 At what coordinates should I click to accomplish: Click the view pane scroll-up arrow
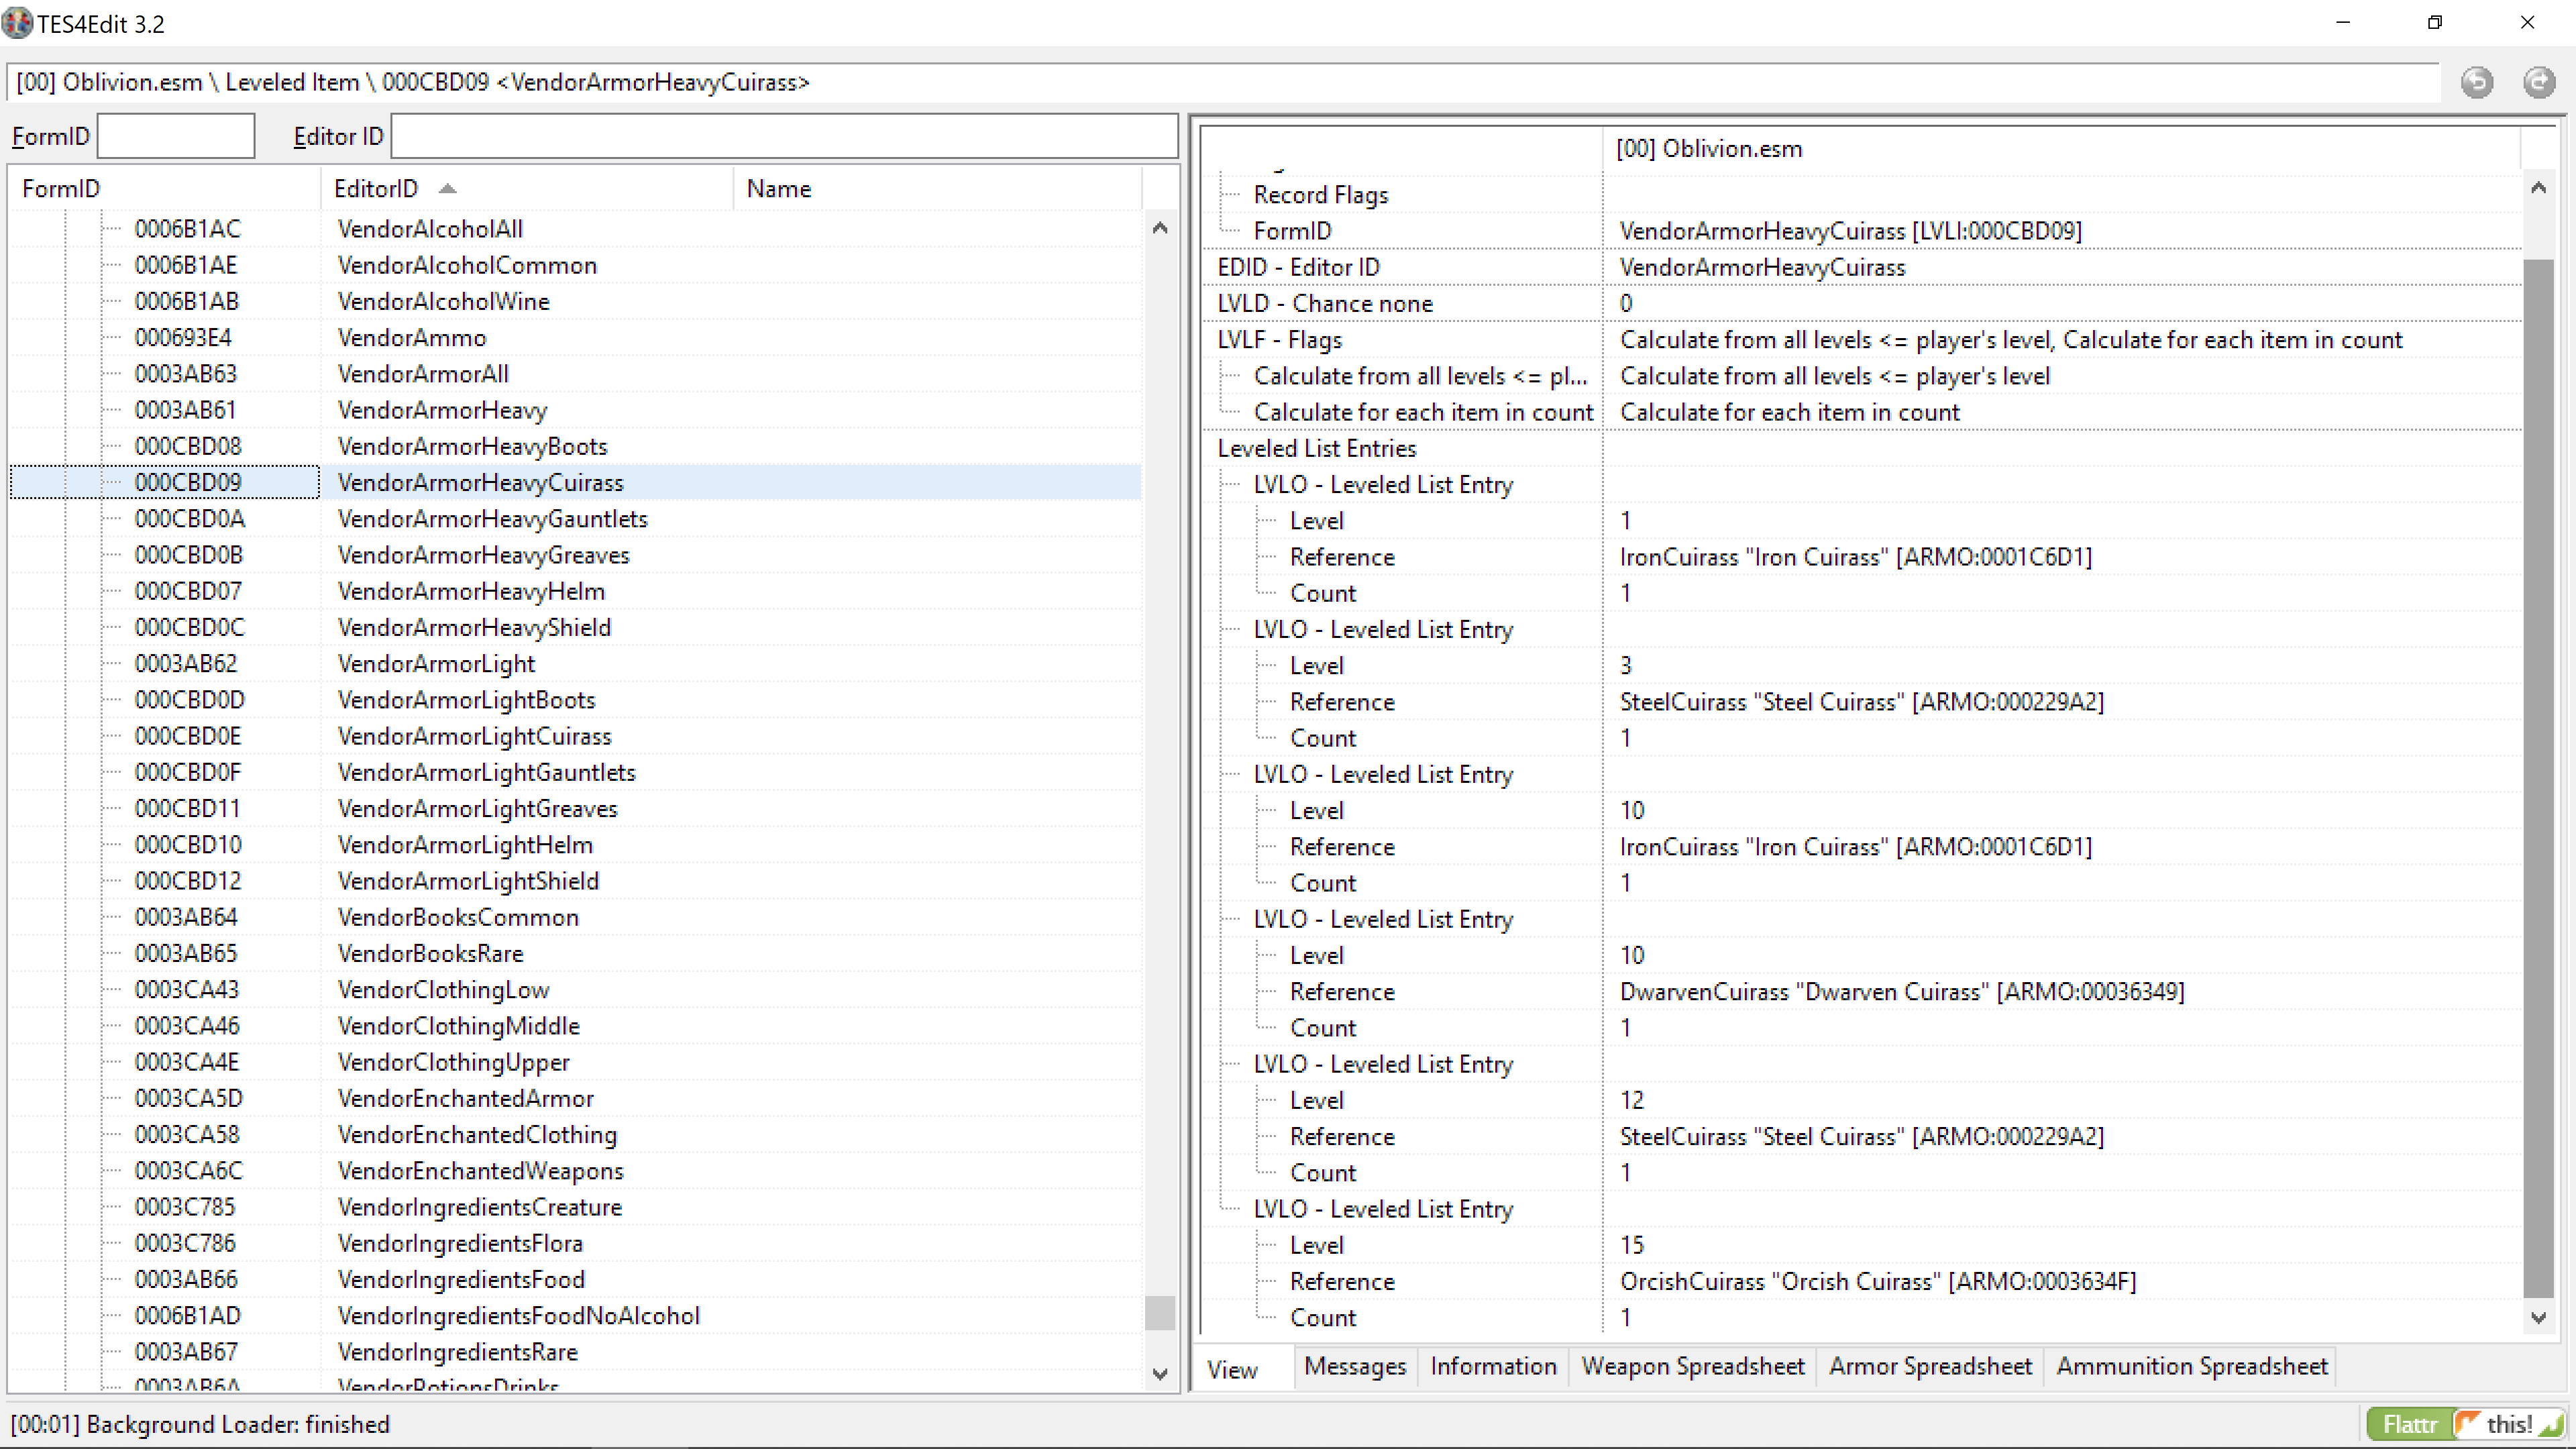pos(2539,188)
